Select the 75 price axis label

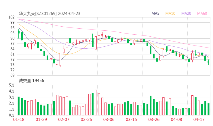(12, 65)
